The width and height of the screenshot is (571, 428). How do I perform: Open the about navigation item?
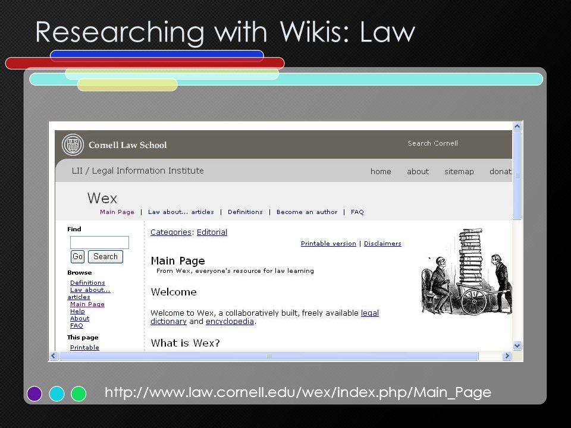(x=418, y=171)
